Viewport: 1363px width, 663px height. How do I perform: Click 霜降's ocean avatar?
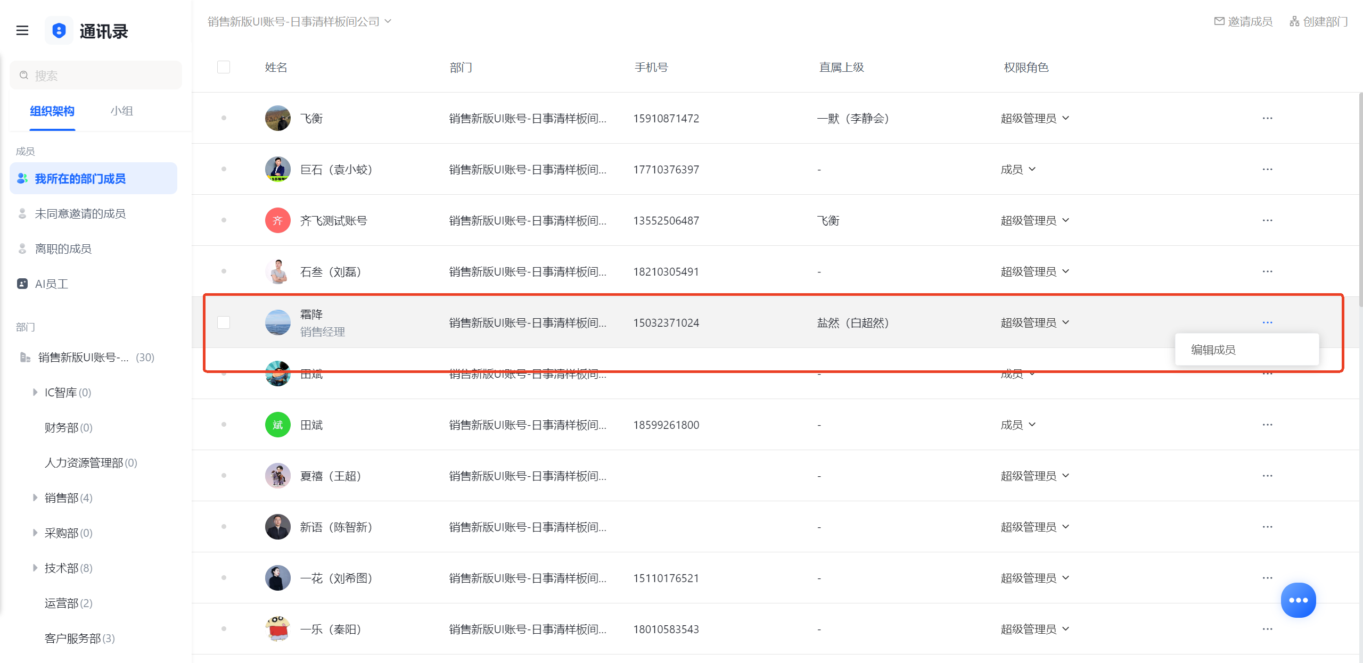(x=278, y=322)
